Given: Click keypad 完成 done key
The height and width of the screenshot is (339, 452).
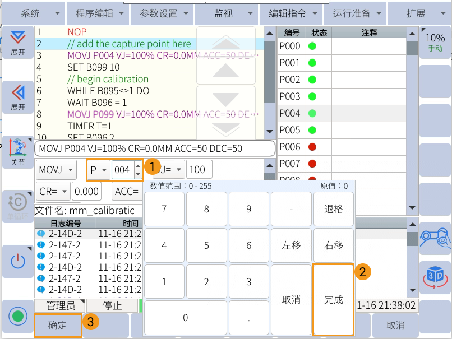Looking at the screenshot, I should pos(334,300).
